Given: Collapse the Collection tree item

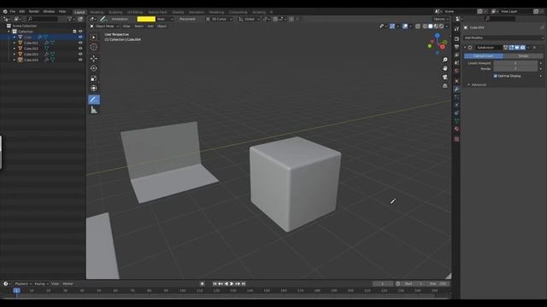Looking at the screenshot, I should tap(9, 32).
